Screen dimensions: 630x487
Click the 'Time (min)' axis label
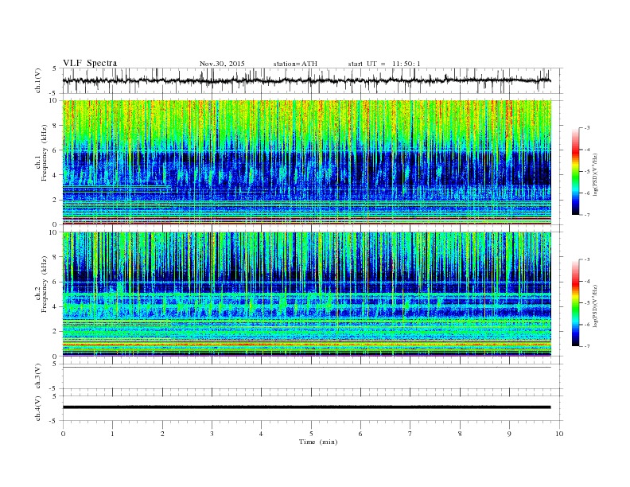point(318,442)
